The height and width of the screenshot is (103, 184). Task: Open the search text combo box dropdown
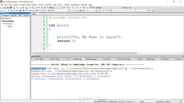click(x=147, y=11)
